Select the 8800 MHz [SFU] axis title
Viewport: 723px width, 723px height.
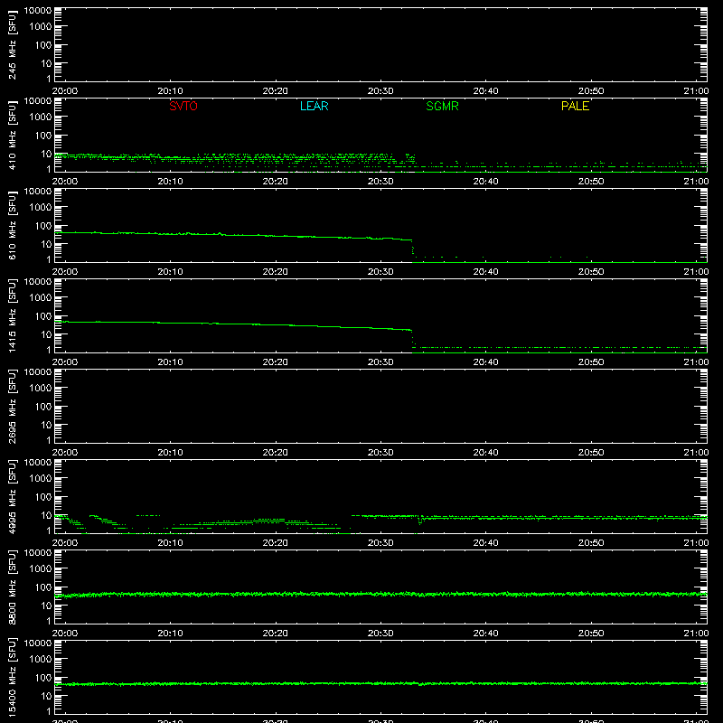[12, 587]
